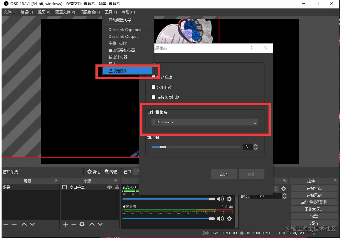Open source 滤镜 filters button
Image resolution: width=343 pixels, height=239 pixels.
111,172
